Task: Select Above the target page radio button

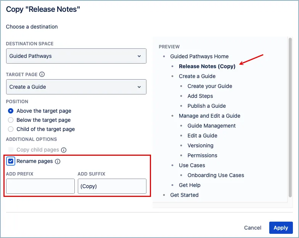Action: pyautogui.click(x=11, y=111)
